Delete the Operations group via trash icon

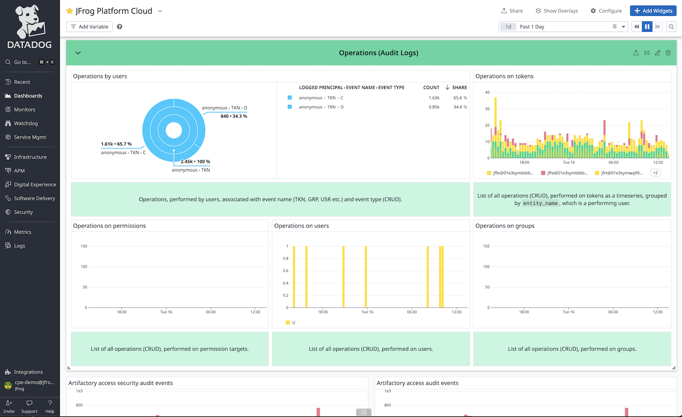pyautogui.click(x=668, y=53)
